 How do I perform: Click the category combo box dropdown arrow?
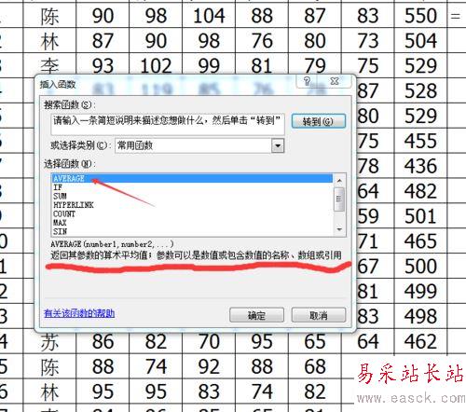pos(278,145)
